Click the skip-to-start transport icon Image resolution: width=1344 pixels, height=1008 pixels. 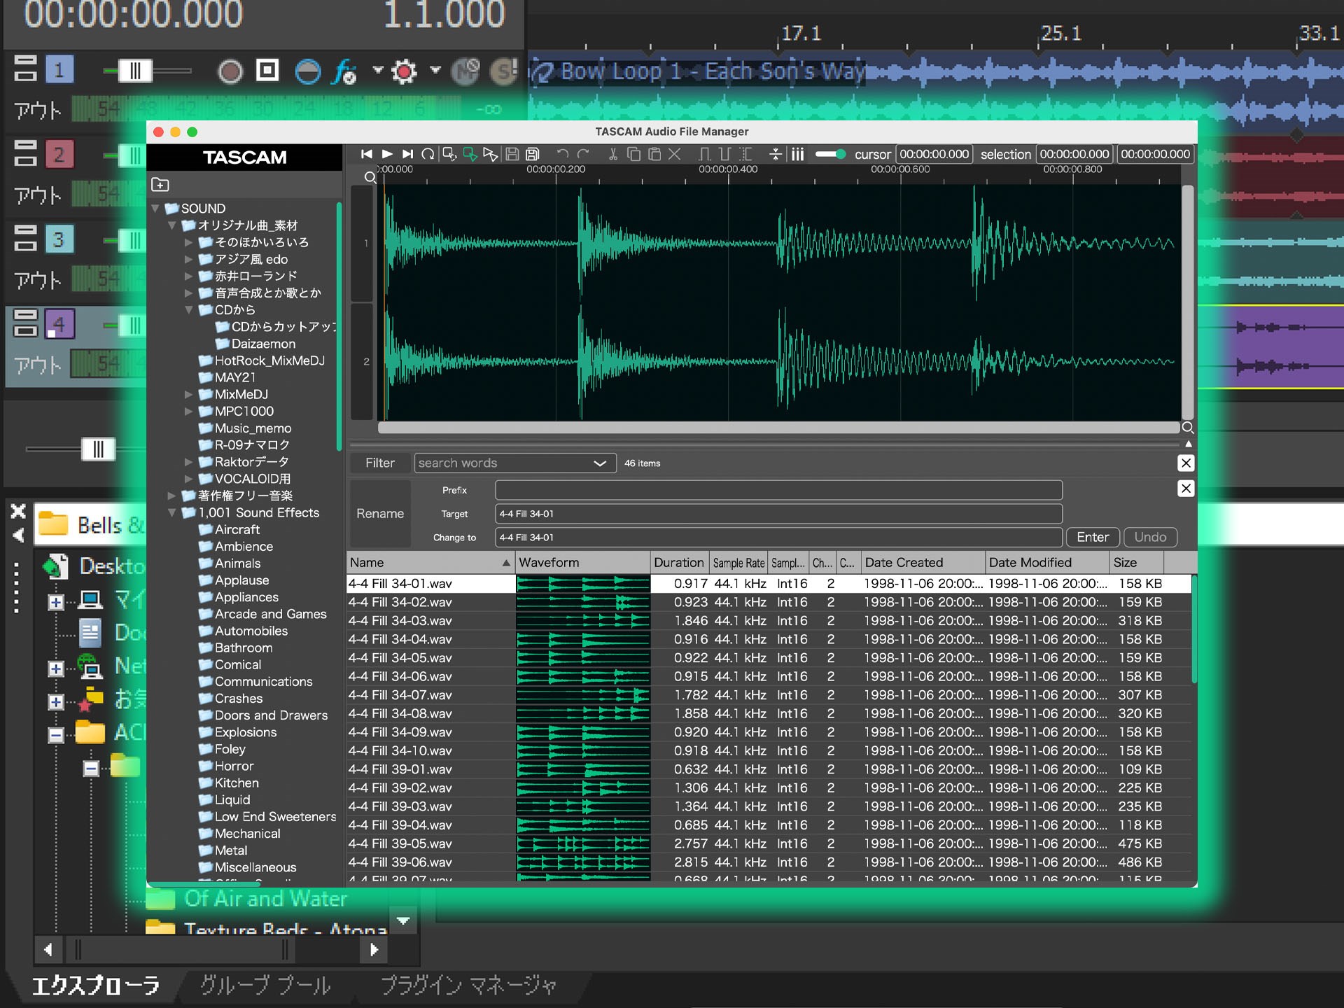366,154
